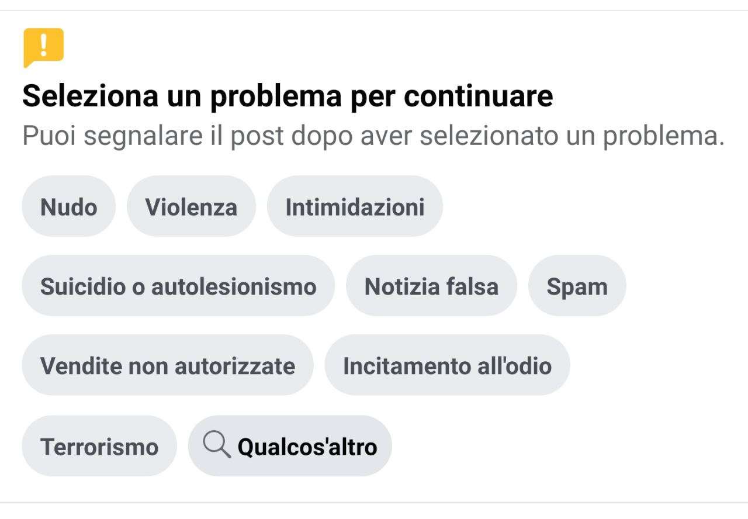Tap the Terrorismo pill button
The width and height of the screenshot is (748, 519).
(99, 446)
